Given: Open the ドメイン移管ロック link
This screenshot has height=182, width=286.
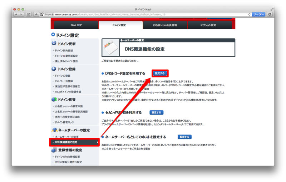Looking at the screenshot, I should (64, 122).
